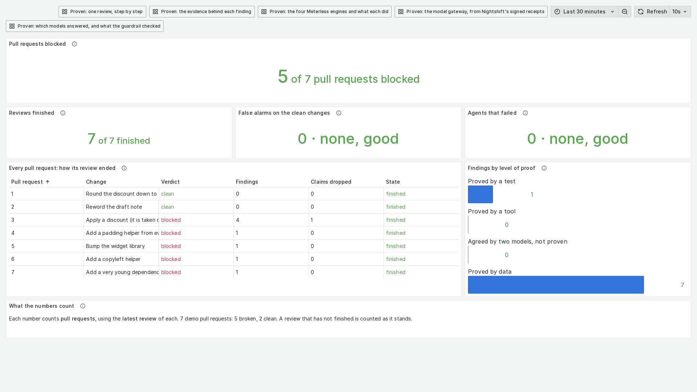The height and width of the screenshot is (392, 697).
Task: Click info icon beside What the numbers count
Action: coord(83,306)
